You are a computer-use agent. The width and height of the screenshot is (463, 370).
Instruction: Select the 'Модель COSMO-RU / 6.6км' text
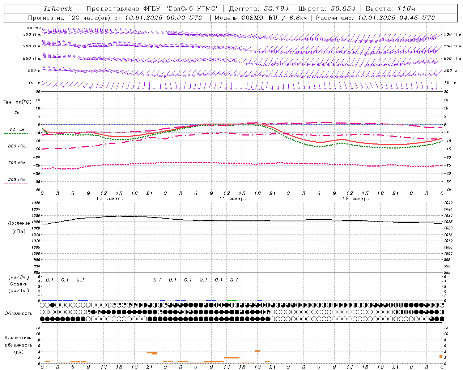(x=260, y=18)
